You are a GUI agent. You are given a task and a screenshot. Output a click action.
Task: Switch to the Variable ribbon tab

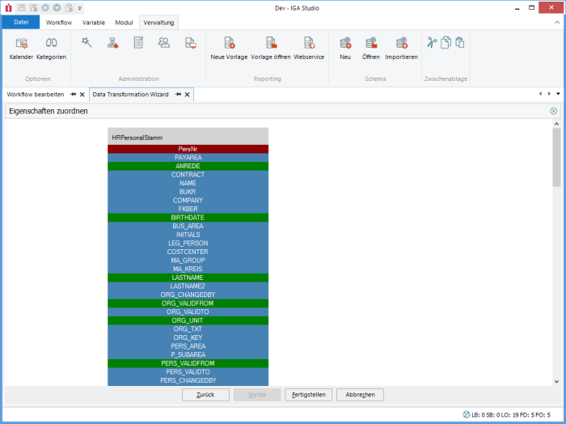pyautogui.click(x=93, y=23)
